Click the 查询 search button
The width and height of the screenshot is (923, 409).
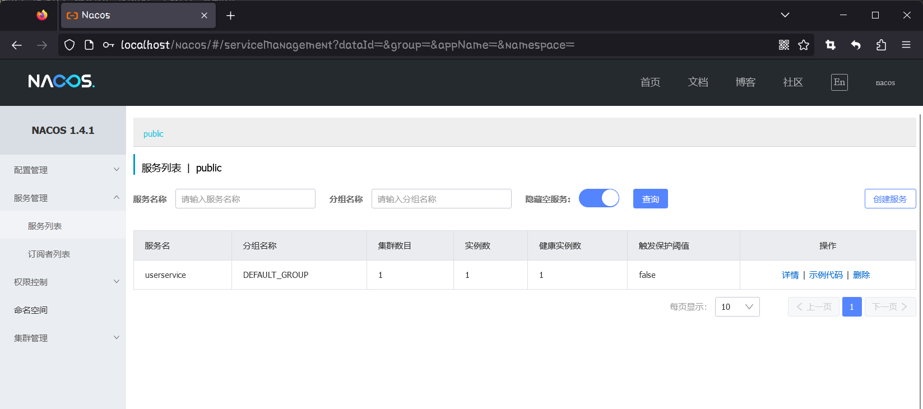pyautogui.click(x=651, y=199)
